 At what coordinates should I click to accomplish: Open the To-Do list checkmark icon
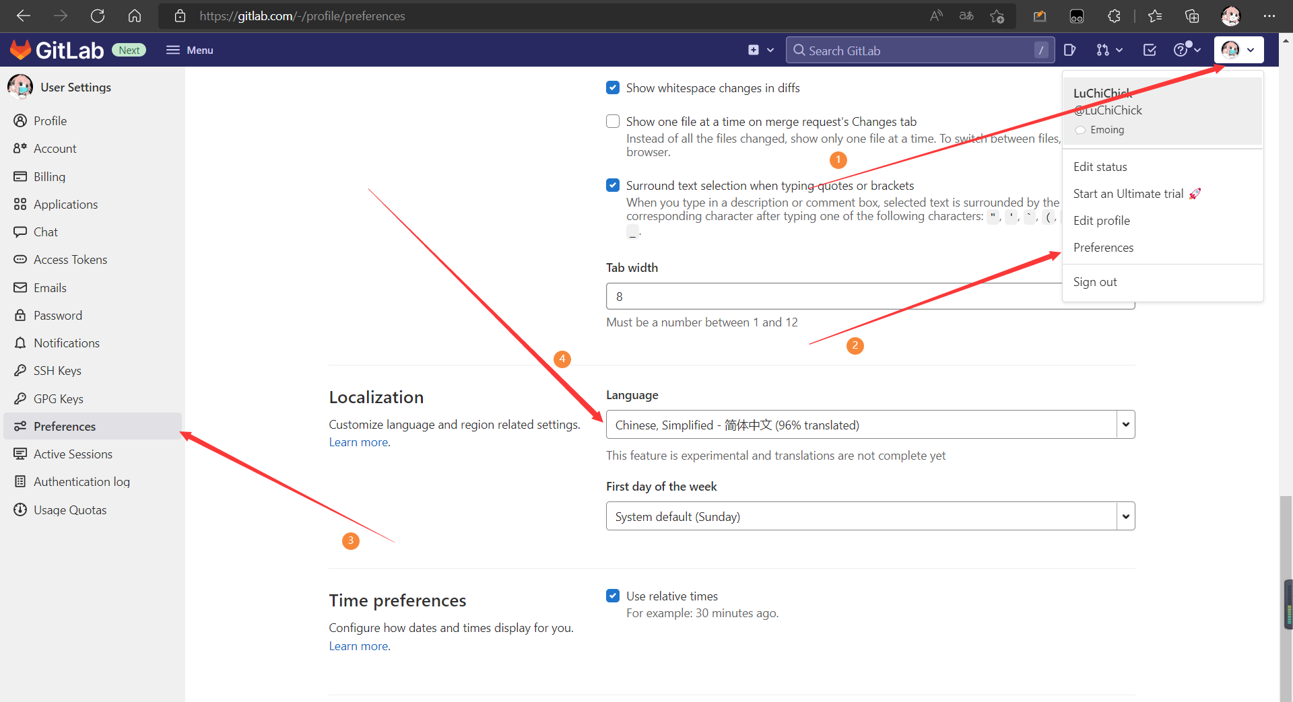[x=1150, y=50]
